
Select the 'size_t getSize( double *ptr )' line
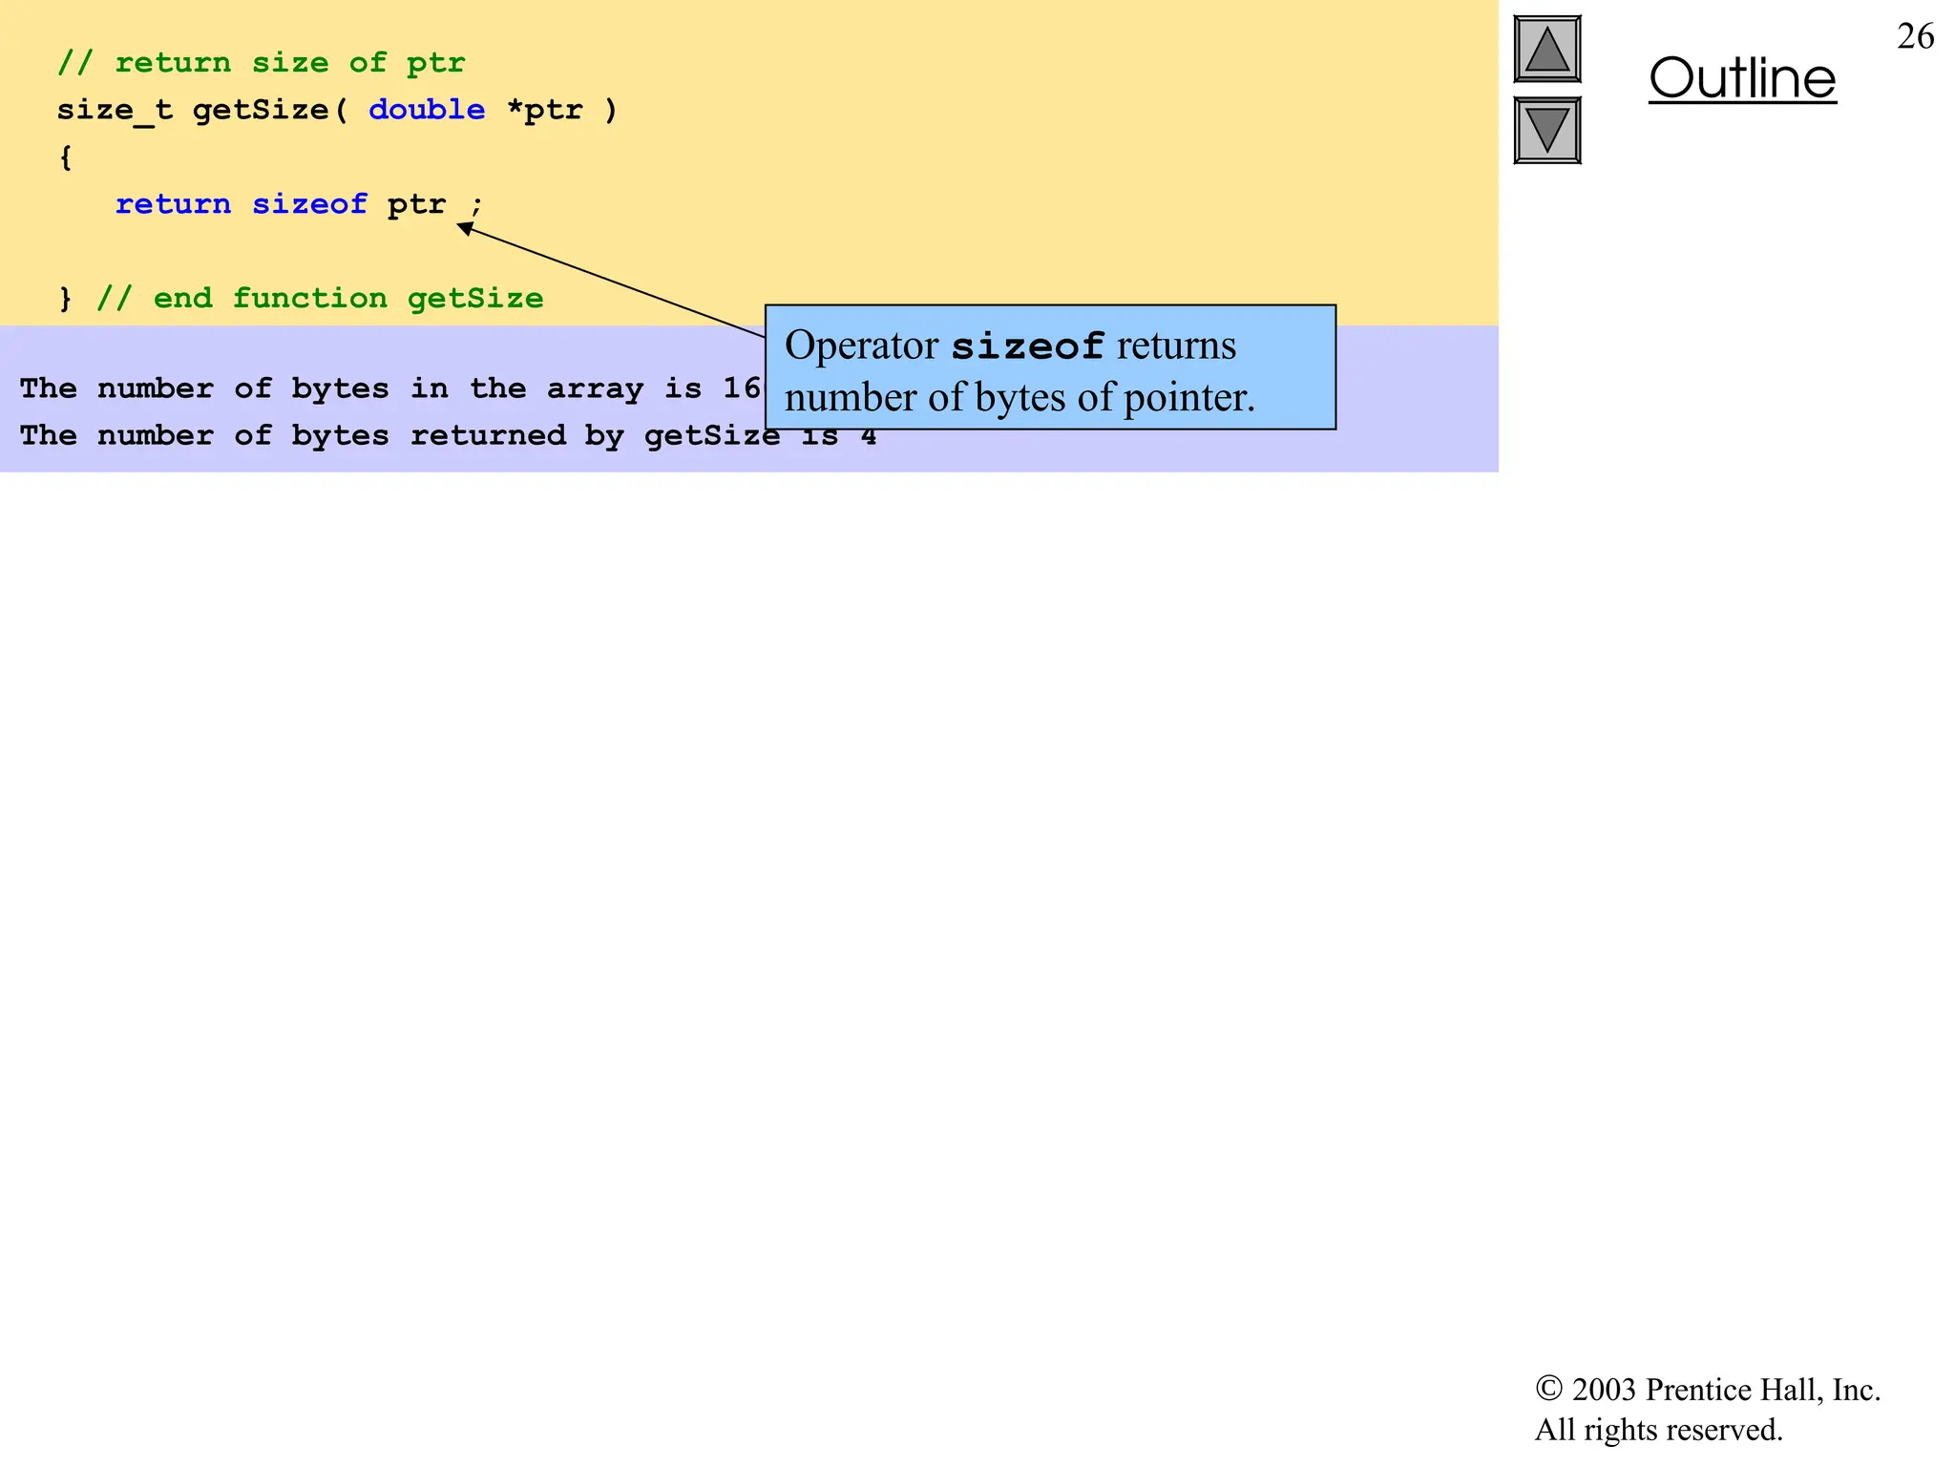point(337,111)
